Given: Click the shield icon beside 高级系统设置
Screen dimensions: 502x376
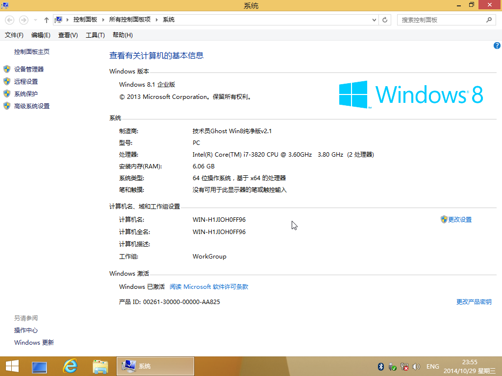Looking at the screenshot, I should 7,106.
